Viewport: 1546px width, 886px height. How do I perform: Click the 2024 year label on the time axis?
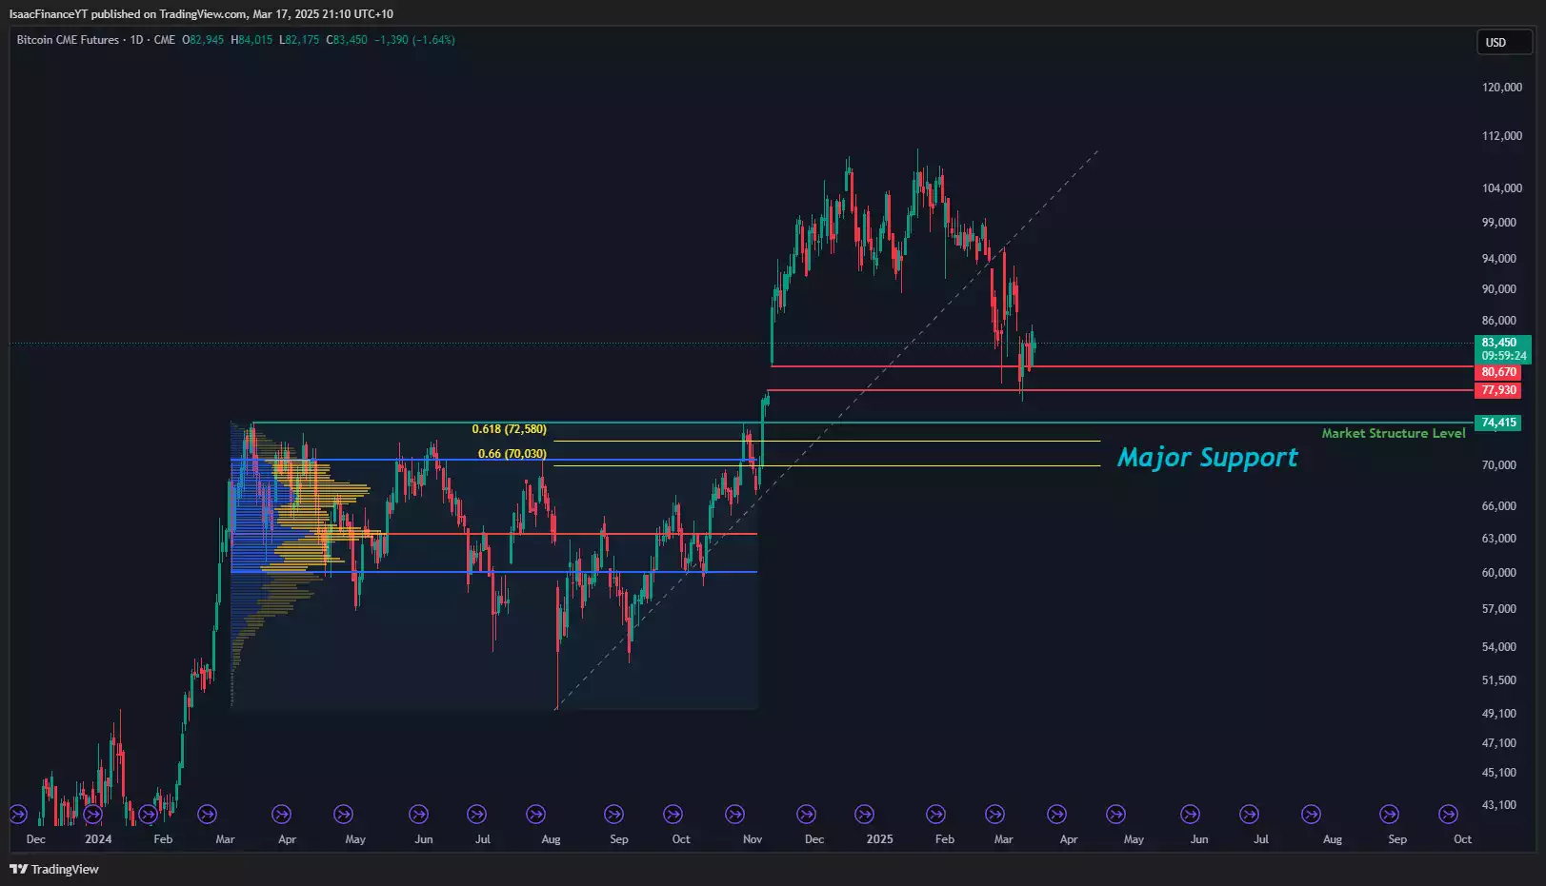point(99,838)
